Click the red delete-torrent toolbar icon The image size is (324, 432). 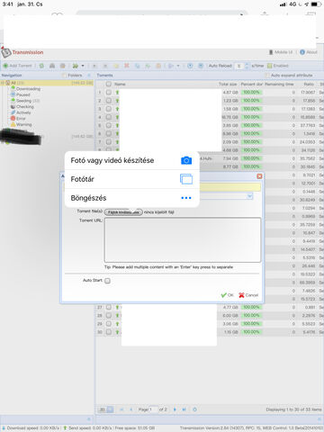[127, 66]
